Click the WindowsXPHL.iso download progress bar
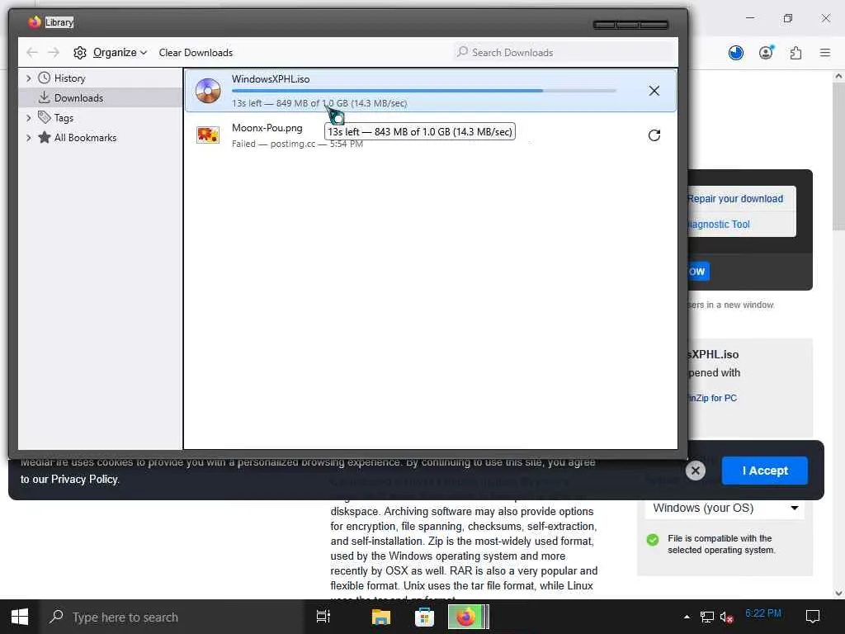Screen dimensions: 845x634 click(424, 91)
